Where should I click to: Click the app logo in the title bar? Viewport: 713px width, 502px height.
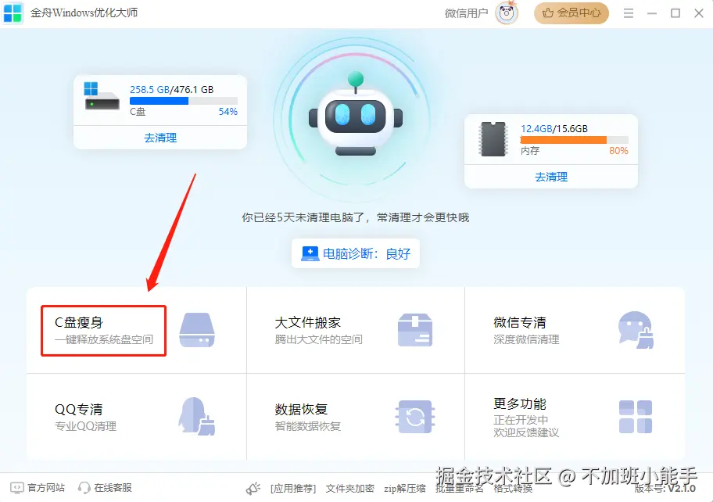pyautogui.click(x=13, y=13)
